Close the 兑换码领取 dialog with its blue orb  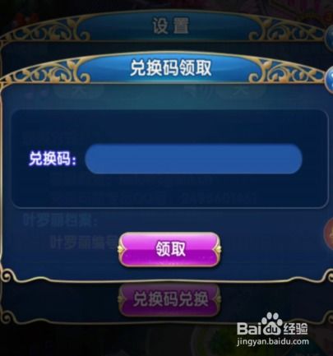coord(329,79)
